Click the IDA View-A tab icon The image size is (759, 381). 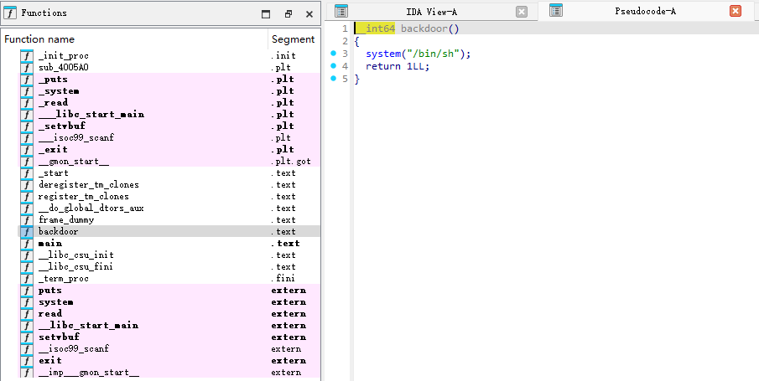click(341, 12)
